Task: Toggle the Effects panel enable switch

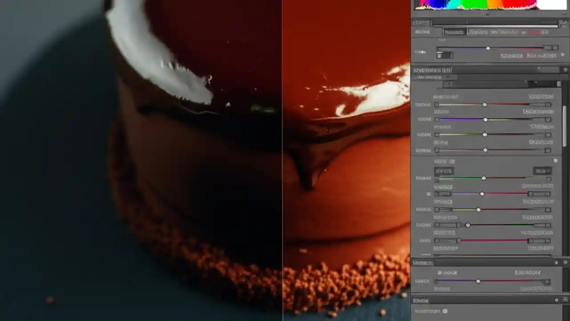Action: tap(556, 263)
